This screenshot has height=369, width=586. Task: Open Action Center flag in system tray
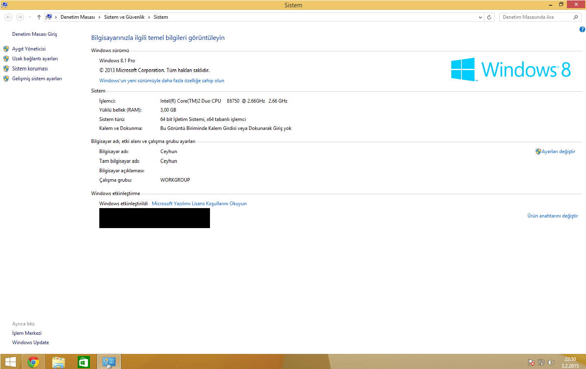(x=531, y=362)
